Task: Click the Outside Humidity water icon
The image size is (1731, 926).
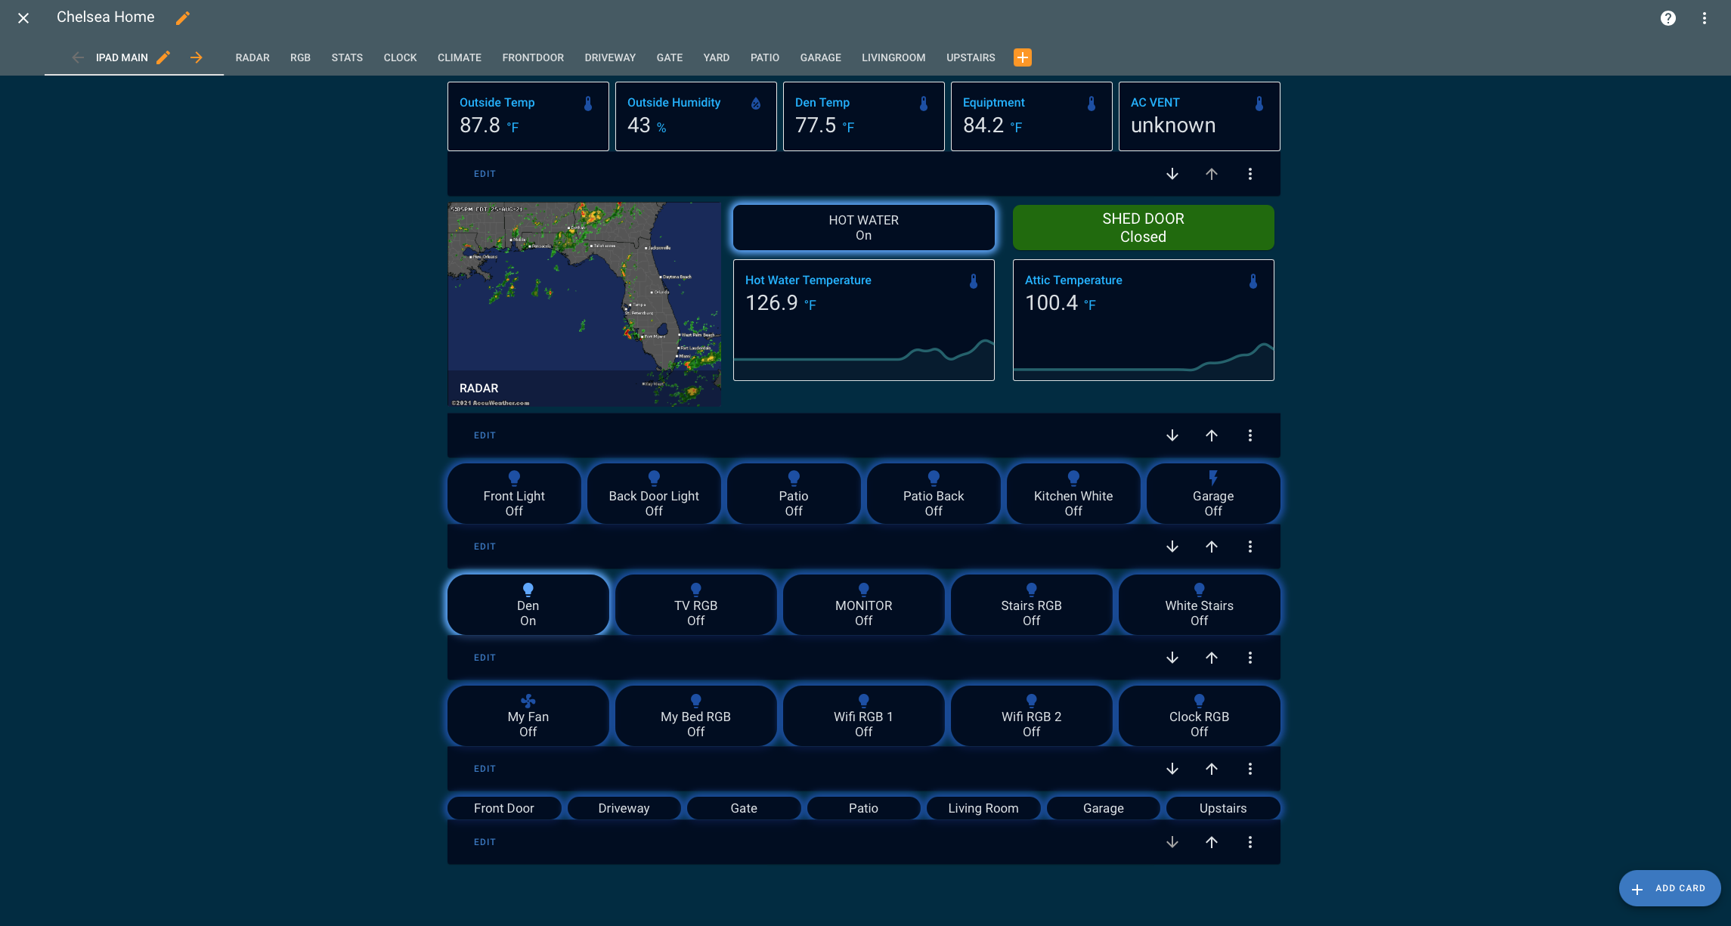Action: point(756,104)
